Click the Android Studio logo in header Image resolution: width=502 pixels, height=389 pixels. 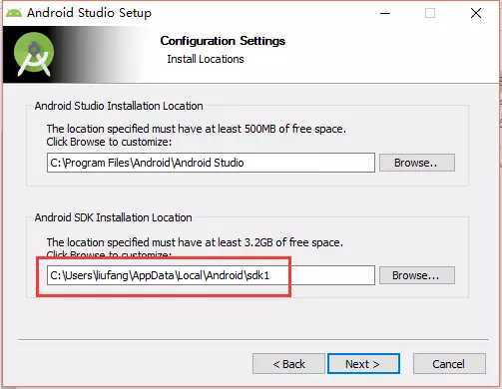tap(34, 55)
